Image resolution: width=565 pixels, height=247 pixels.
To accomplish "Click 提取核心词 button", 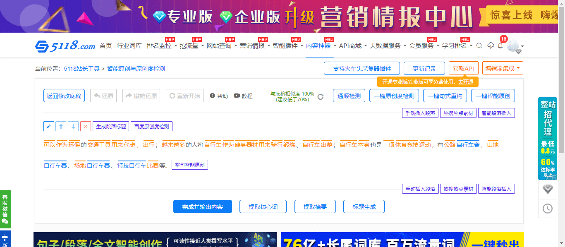I will tap(263, 206).
